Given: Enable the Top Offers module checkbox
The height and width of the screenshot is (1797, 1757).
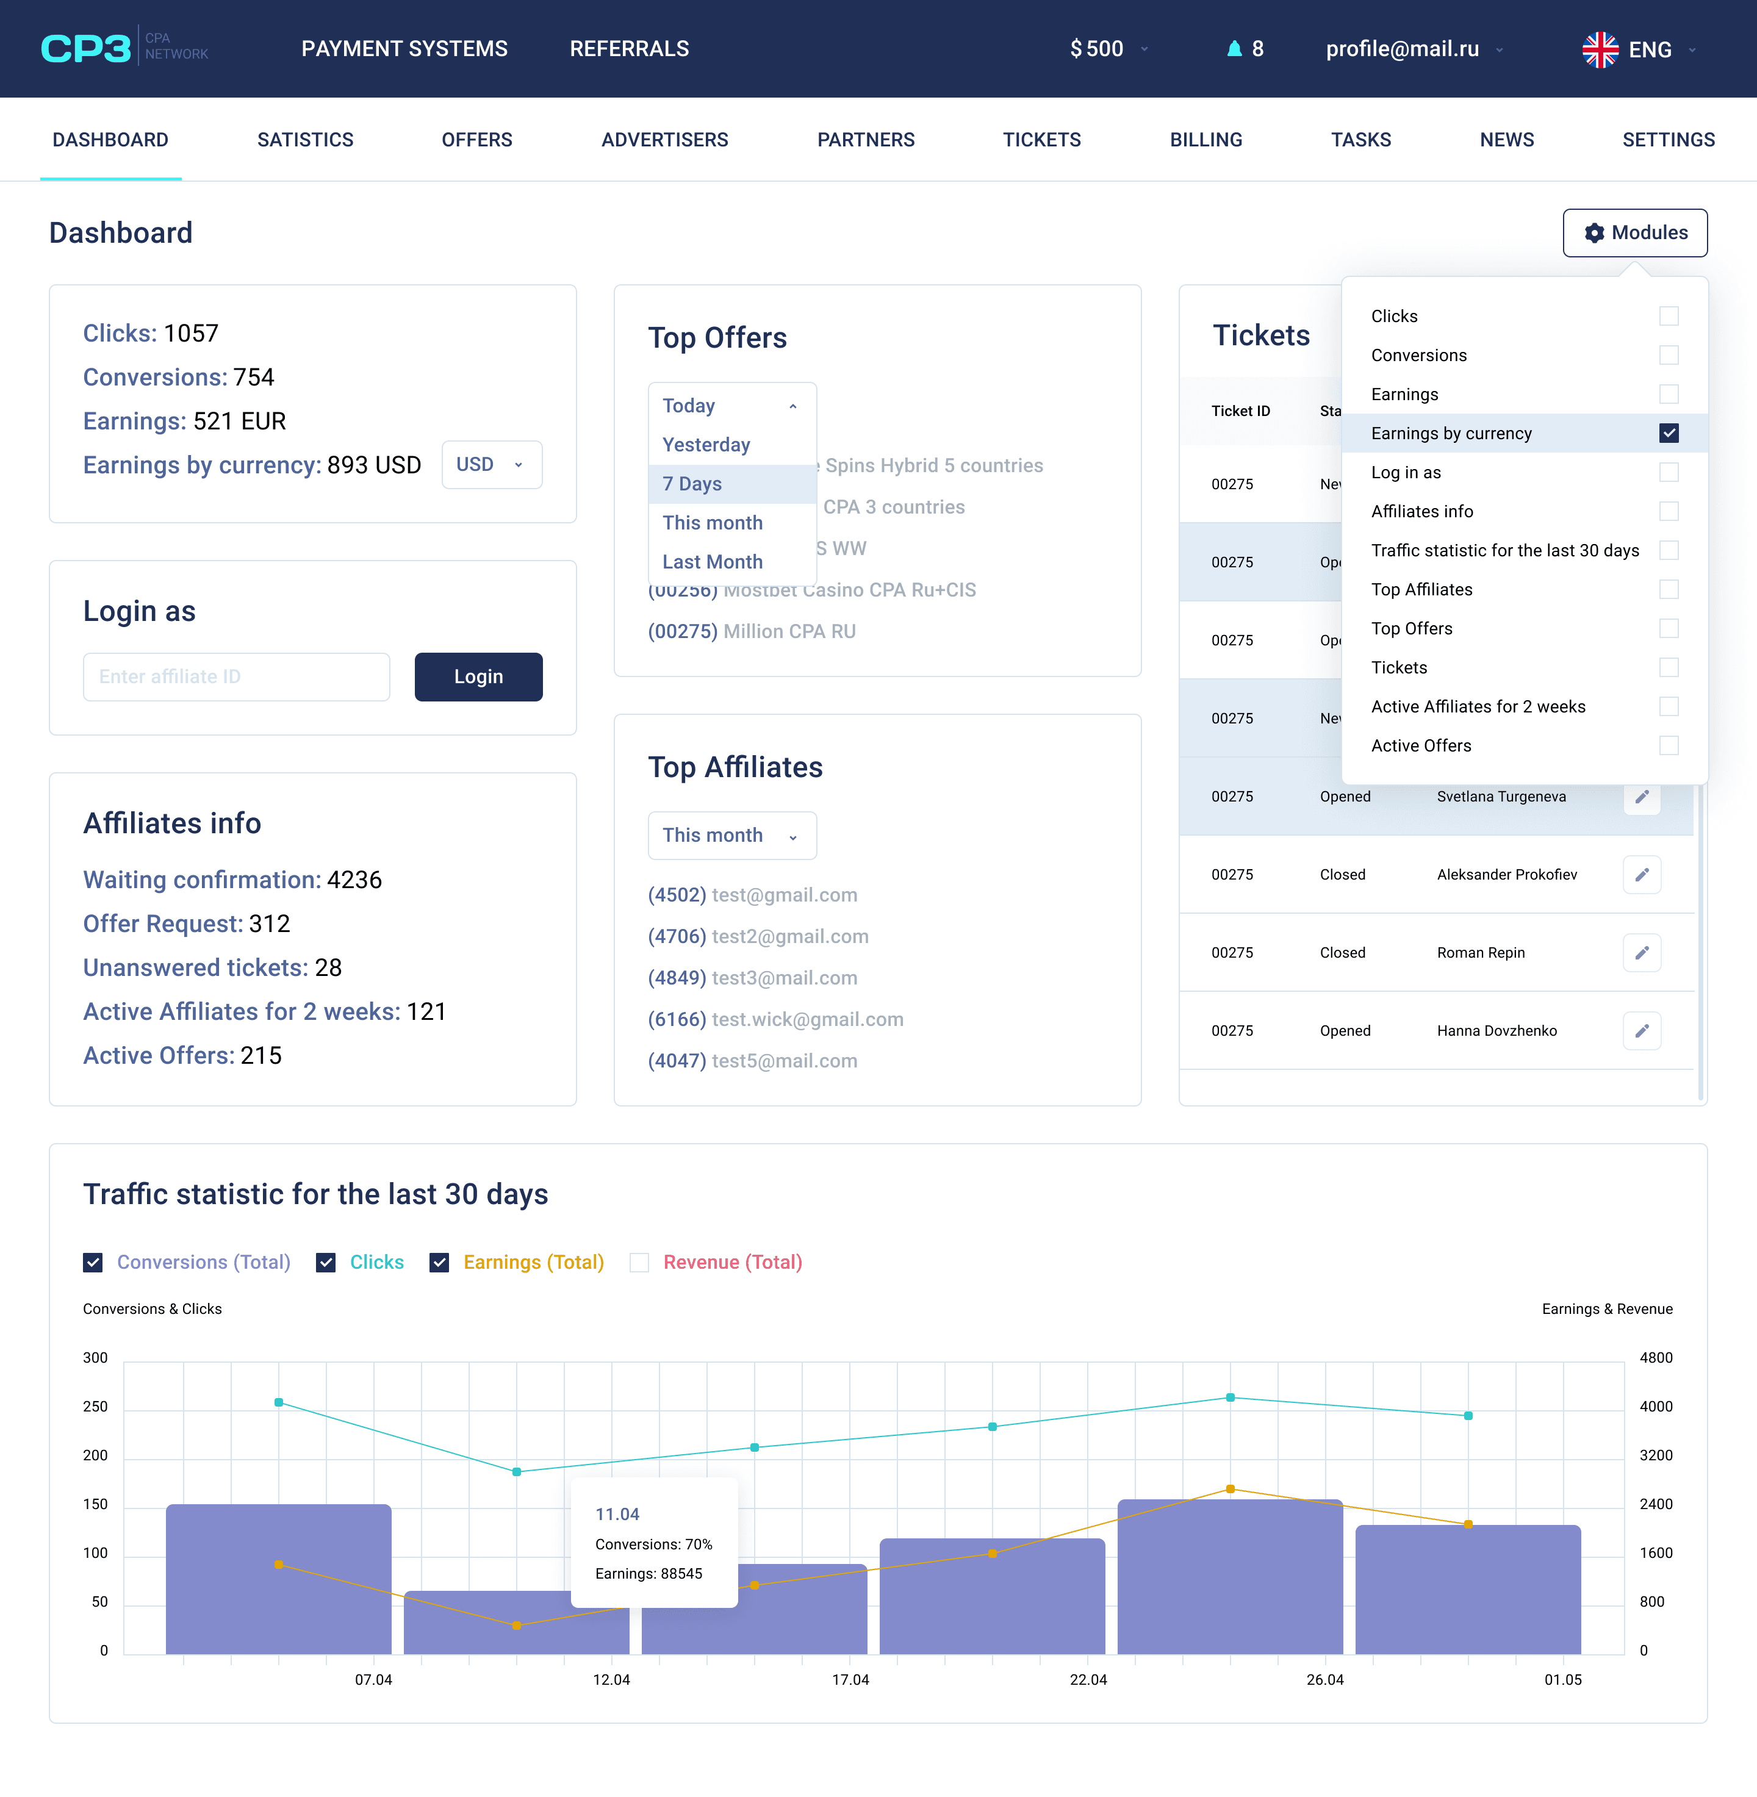Looking at the screenshot, I should [x=1669, y=628].
